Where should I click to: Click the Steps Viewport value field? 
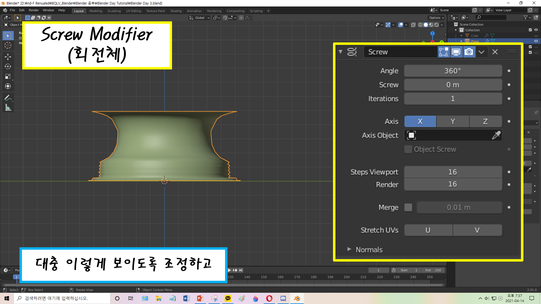[x=453, y=172]
